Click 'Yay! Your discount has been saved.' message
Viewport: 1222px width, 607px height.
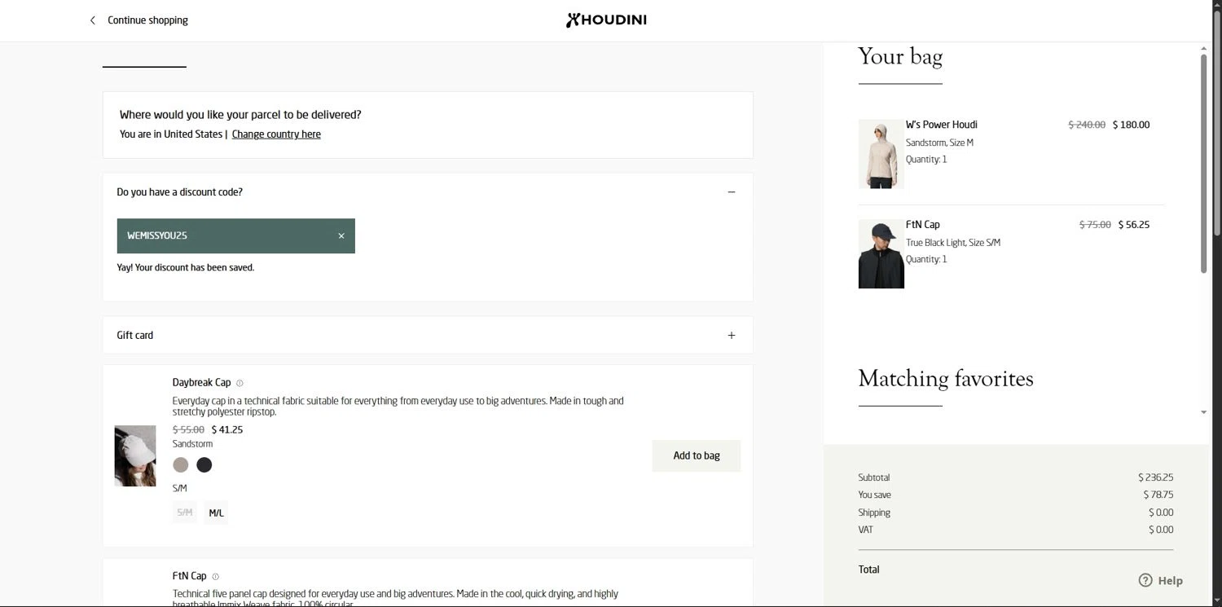tap(186, 267)
